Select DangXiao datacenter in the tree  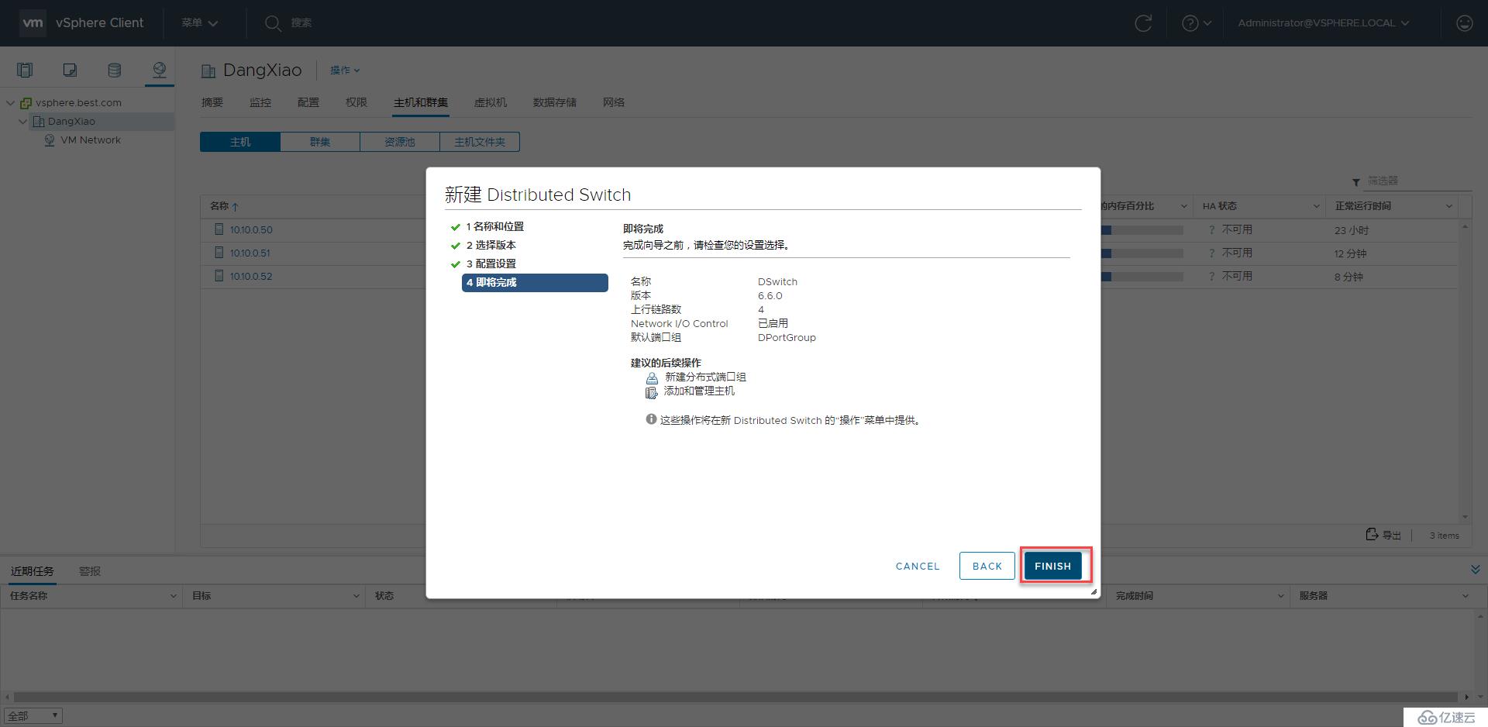(x=71, y=122)
